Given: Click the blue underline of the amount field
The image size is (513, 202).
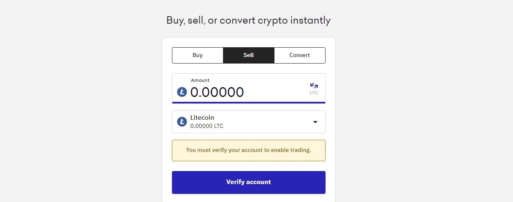Looking at the screenshot, I should (249, 103).
